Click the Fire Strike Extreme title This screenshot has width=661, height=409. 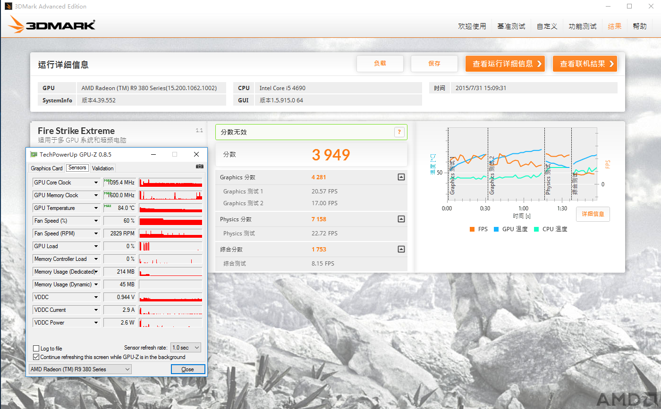[x=76, y=131]
